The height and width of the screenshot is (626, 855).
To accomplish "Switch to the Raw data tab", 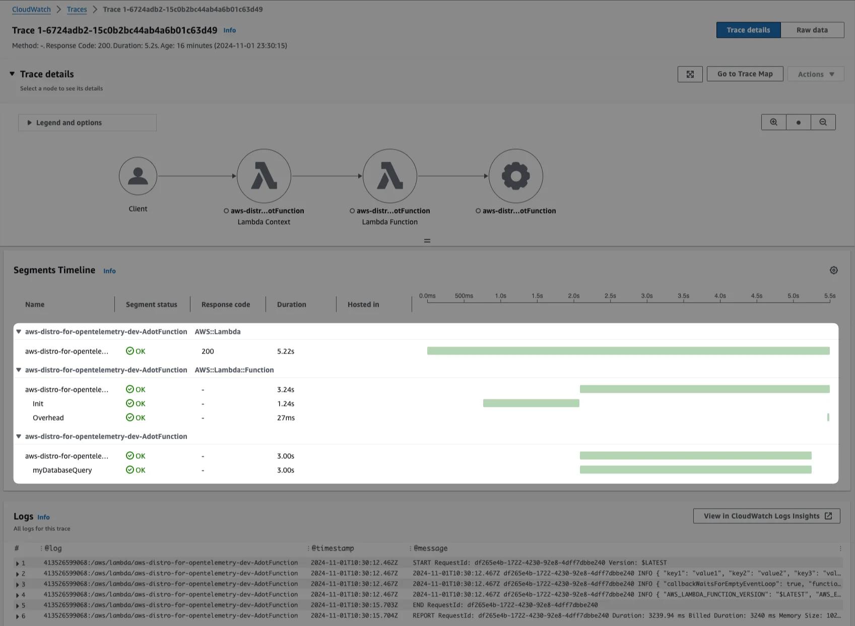I will pos(812,30).
